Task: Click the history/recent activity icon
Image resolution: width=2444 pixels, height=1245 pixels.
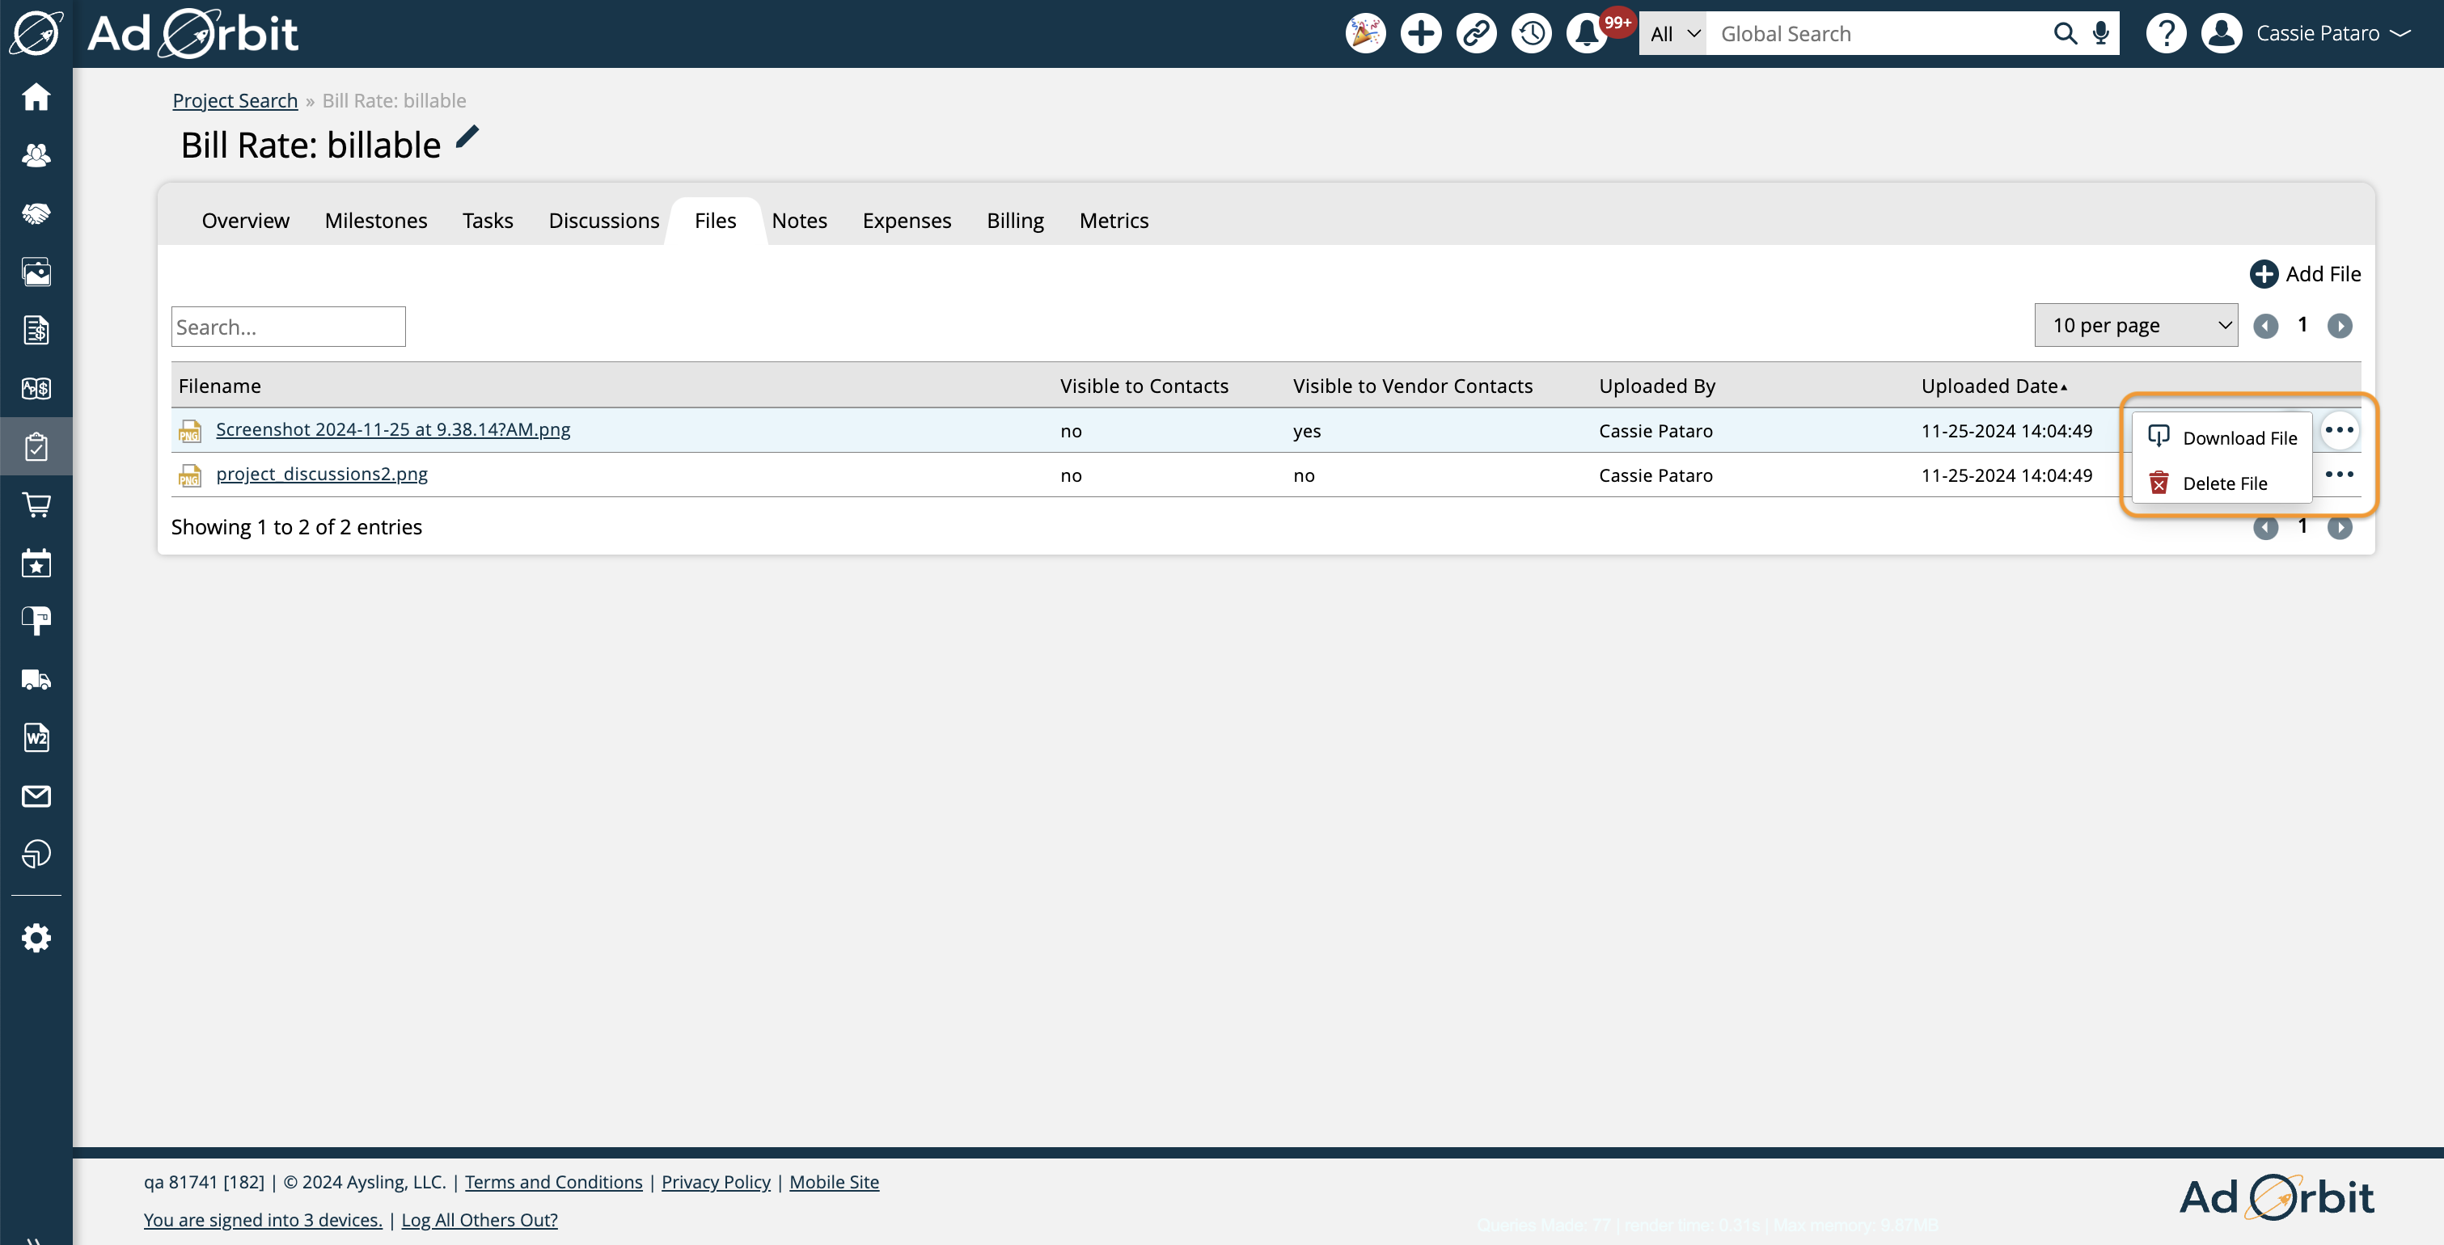Action: pos(1529,33)
